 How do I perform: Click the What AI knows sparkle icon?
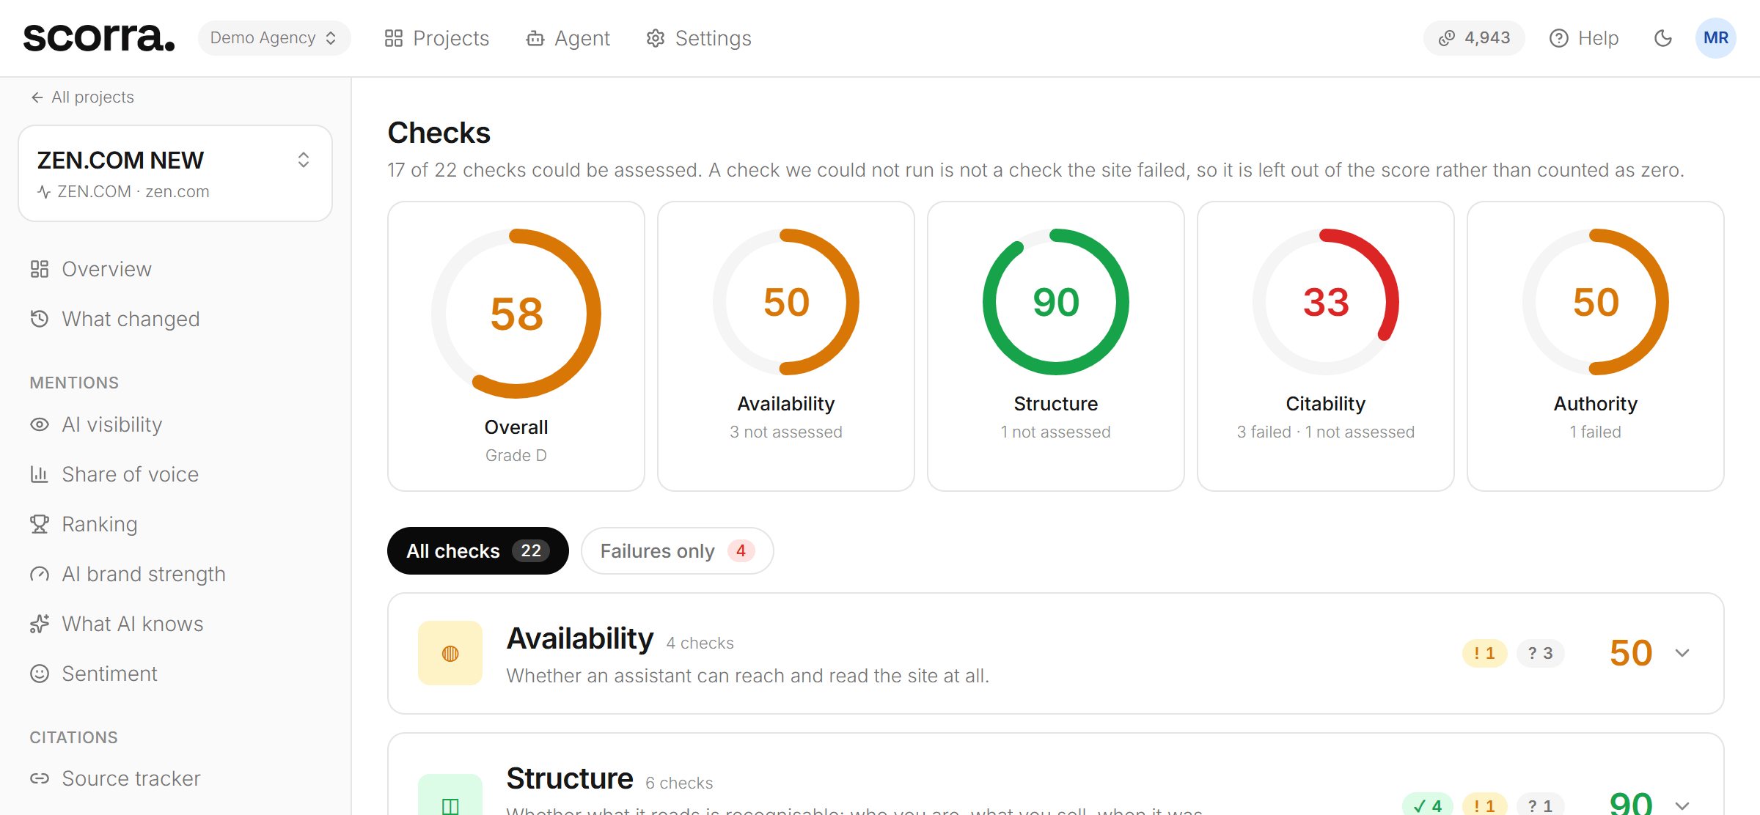click(x=40, y=624)
